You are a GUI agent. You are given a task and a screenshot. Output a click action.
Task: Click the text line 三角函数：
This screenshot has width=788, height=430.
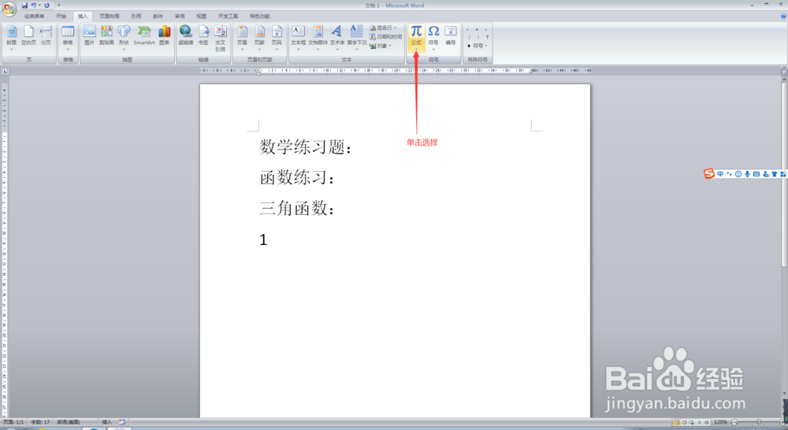pyautogui.click(x=297, y=208)
